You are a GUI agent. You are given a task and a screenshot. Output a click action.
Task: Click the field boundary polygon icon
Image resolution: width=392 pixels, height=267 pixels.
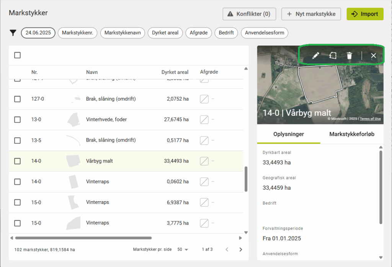click(x=333, y=56)
